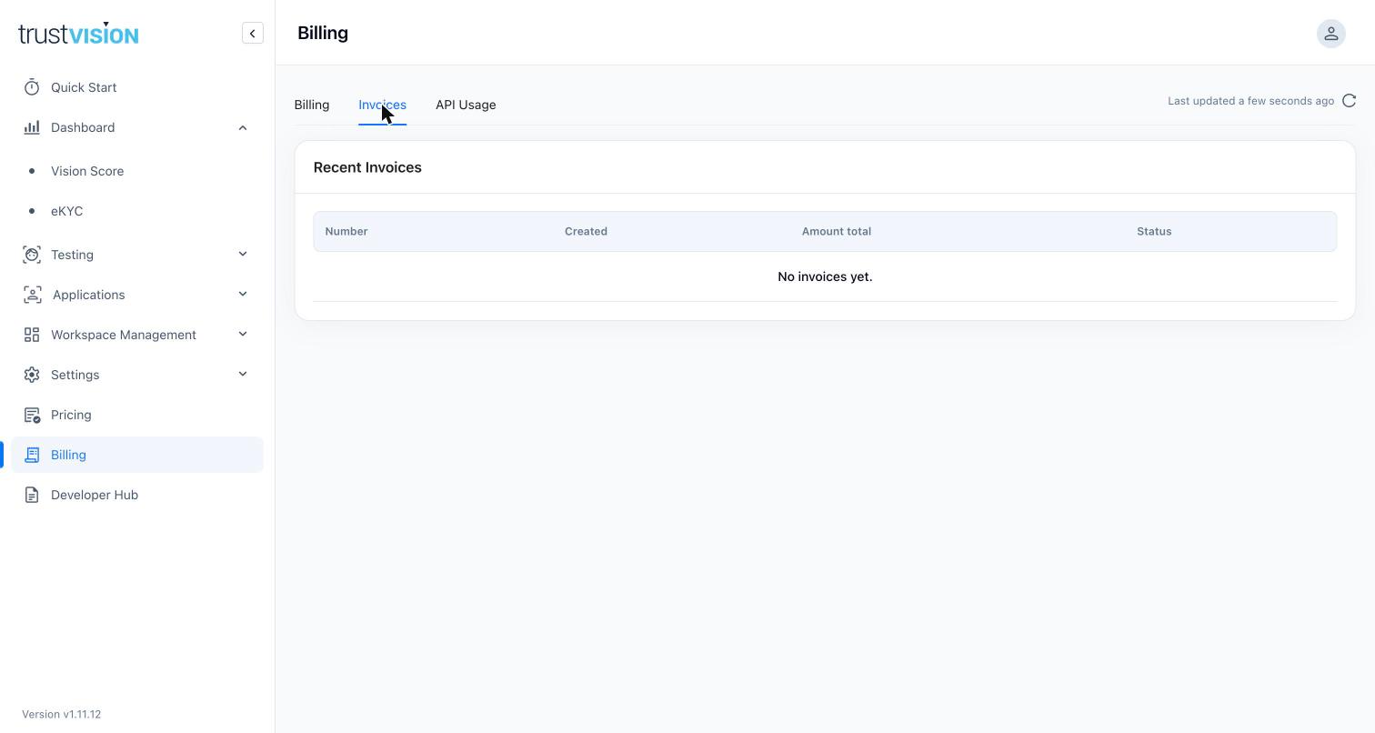The height and width of the screenshot is (733, 1375).
Task: Click the Workspace Management grid icon
Action: 32,335
